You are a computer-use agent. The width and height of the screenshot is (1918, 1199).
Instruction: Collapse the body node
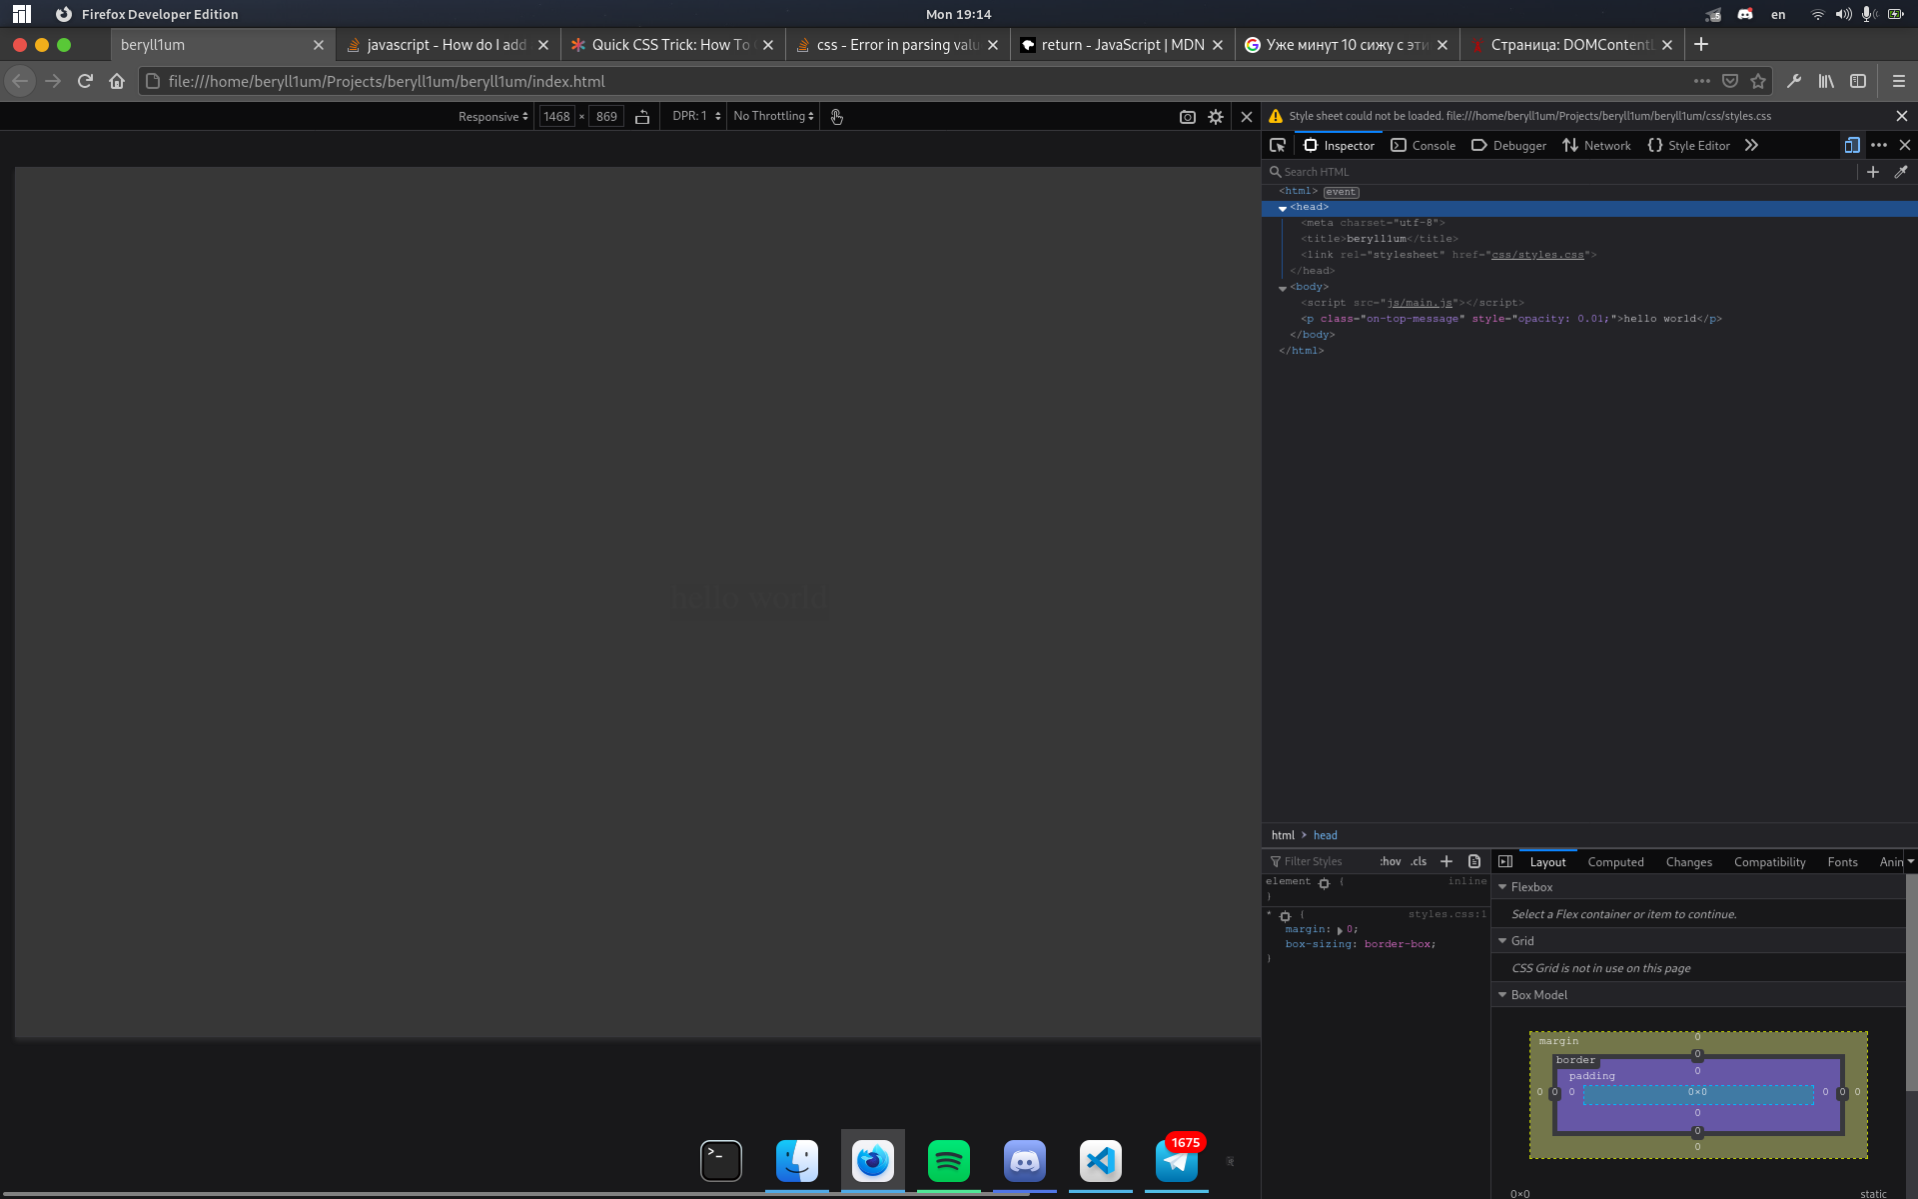coord(1283,288)
